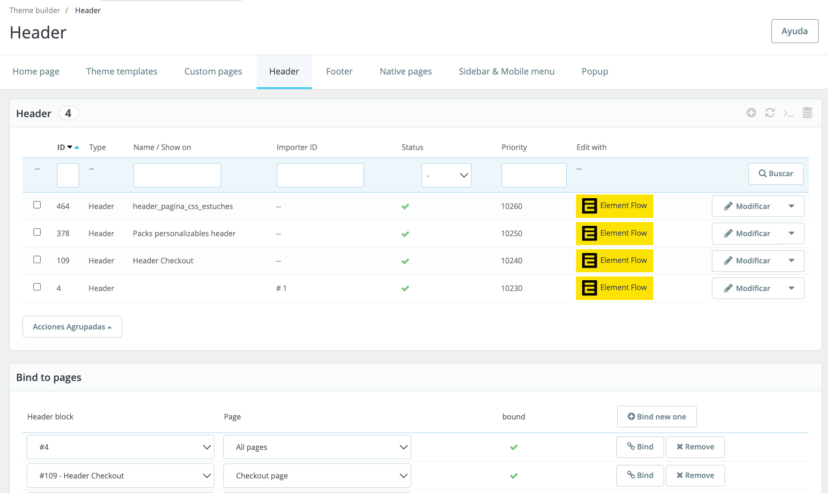The height and width of the screenshot is (493, 828).
Task: Click the Ayuda help button
Action: point(795,31)
